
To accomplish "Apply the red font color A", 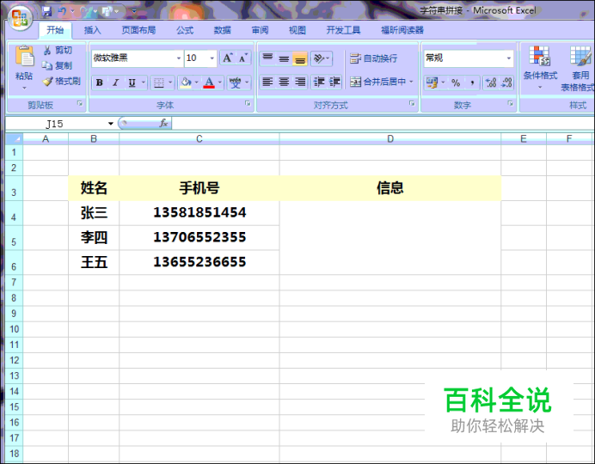I will pyautogui.click(x=209, y=82).
